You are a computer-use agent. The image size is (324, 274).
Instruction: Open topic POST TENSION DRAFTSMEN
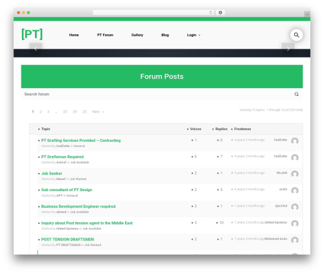point(67,240)
